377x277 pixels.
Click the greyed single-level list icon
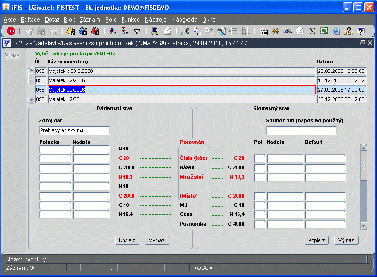(233, 31)
